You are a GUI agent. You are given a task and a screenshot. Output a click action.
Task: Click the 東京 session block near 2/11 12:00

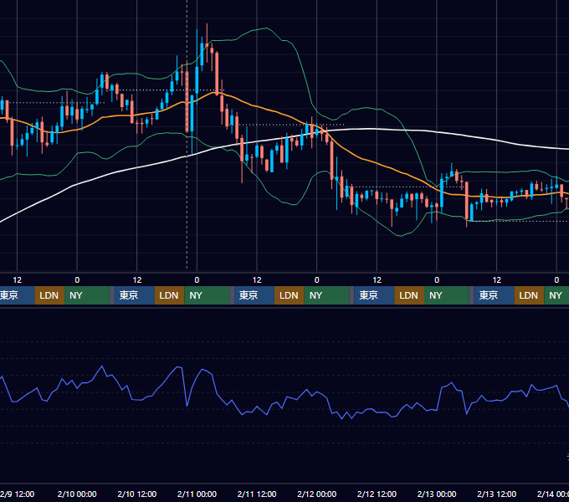[254, 295]
